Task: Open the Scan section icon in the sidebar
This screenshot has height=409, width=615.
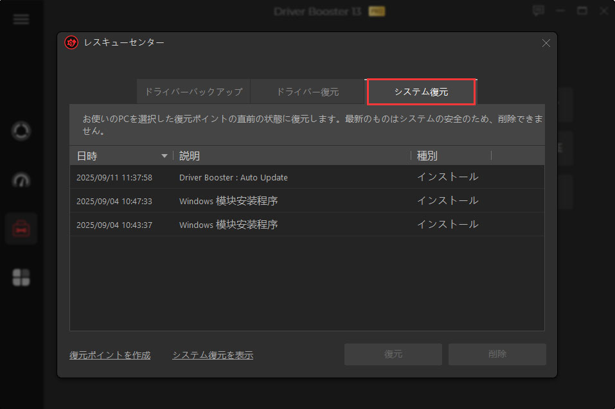Action: point(21,131)
